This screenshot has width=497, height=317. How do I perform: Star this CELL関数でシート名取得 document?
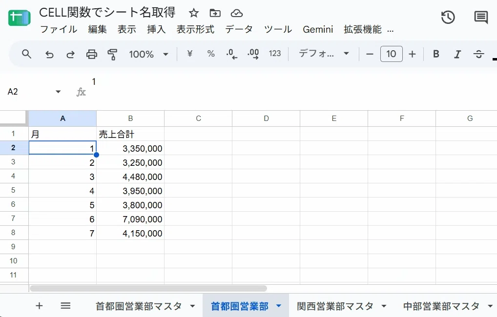193,13
